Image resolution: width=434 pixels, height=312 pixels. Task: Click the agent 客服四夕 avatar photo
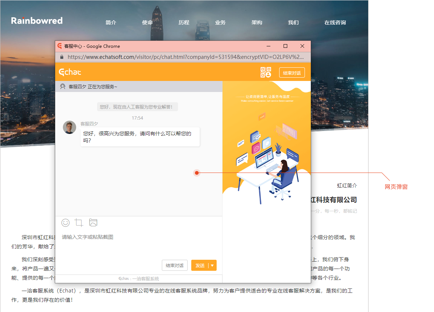coord(70,127)
